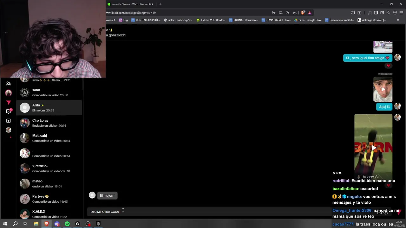Open the red TikTok send/messages icon in sidebar
Screen dimensions: 406x228
(9, 102)
